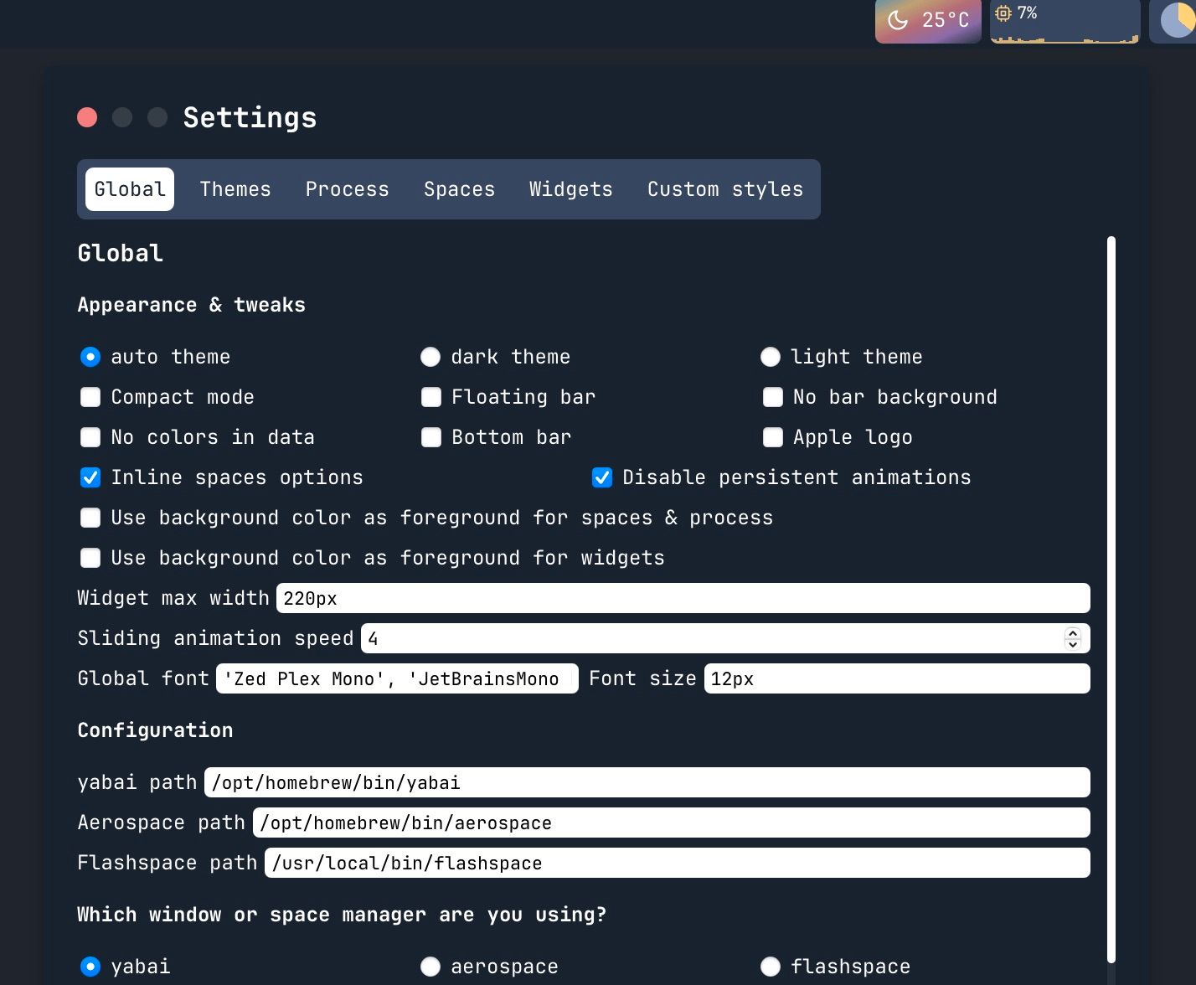Open the Spaces tab

click(x=459, y=189)
